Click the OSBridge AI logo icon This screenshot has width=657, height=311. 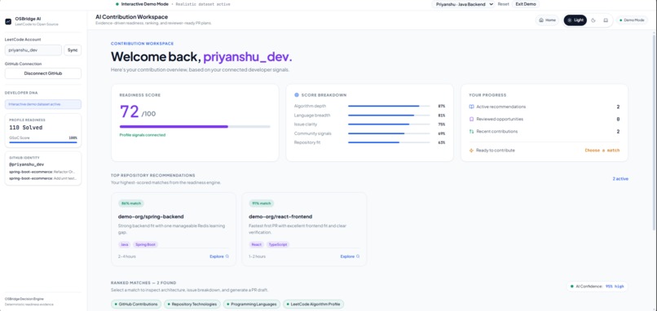8,21
